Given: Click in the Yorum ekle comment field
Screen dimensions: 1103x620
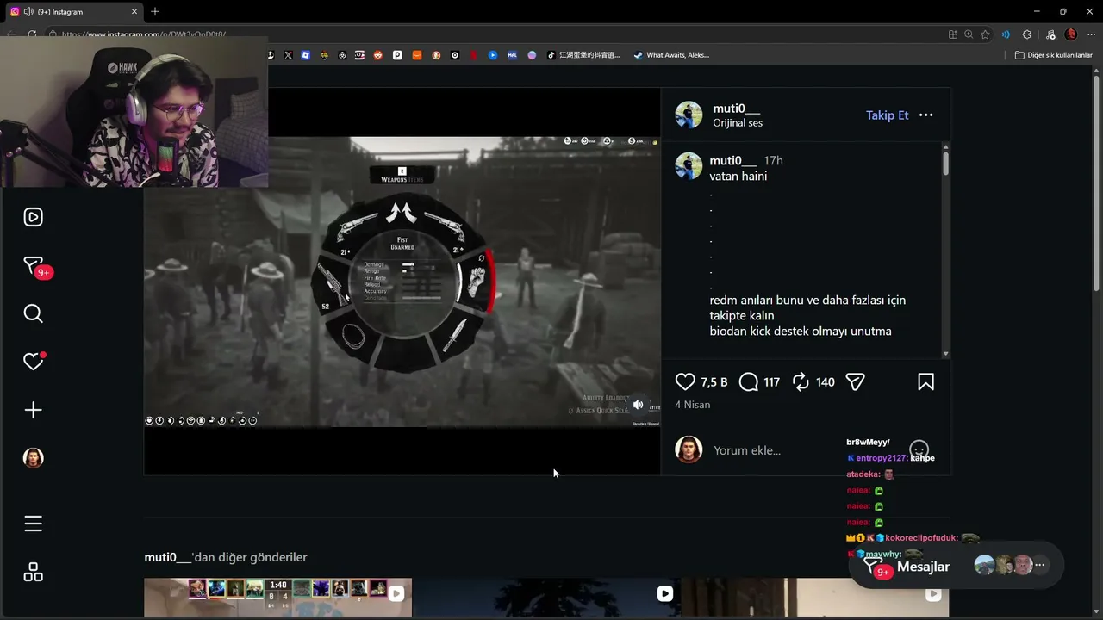Looking at the screenshot, I should point(747,450).
